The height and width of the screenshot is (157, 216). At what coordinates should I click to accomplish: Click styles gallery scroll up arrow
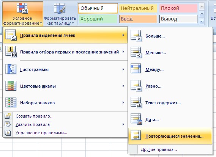tap(202, 6)
